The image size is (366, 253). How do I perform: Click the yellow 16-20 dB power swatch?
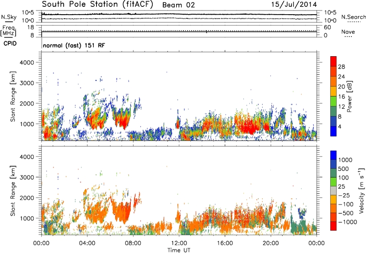(334, 91)
